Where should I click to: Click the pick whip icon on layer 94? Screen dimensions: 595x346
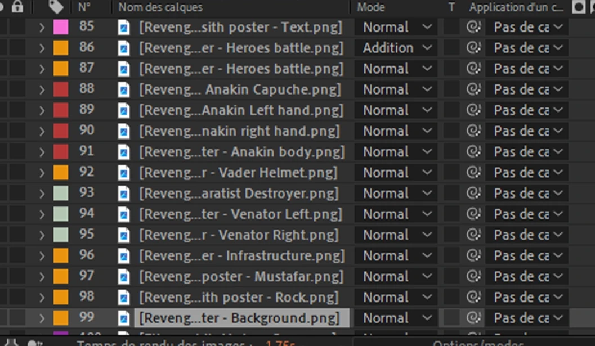tap(473, 214)
